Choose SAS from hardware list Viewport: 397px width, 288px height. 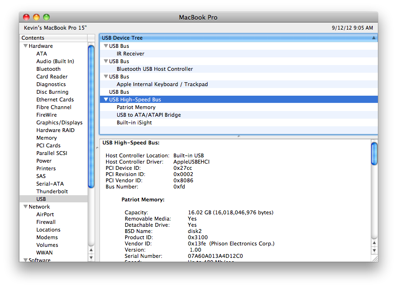point(41,176)
